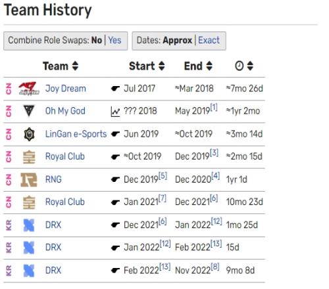
Task: Sort the table by End date arrows
Action: [x=209, y=66]
